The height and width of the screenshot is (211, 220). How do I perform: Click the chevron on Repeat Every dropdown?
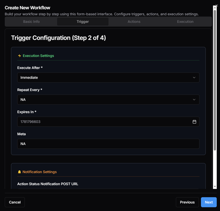(194, 100)
